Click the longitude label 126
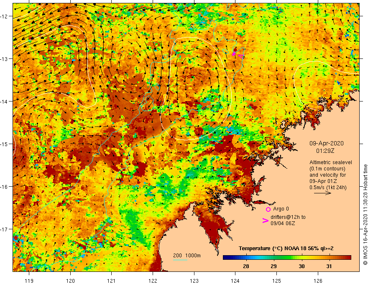This screenshot has height=284, width=368. tap(318, 281)
